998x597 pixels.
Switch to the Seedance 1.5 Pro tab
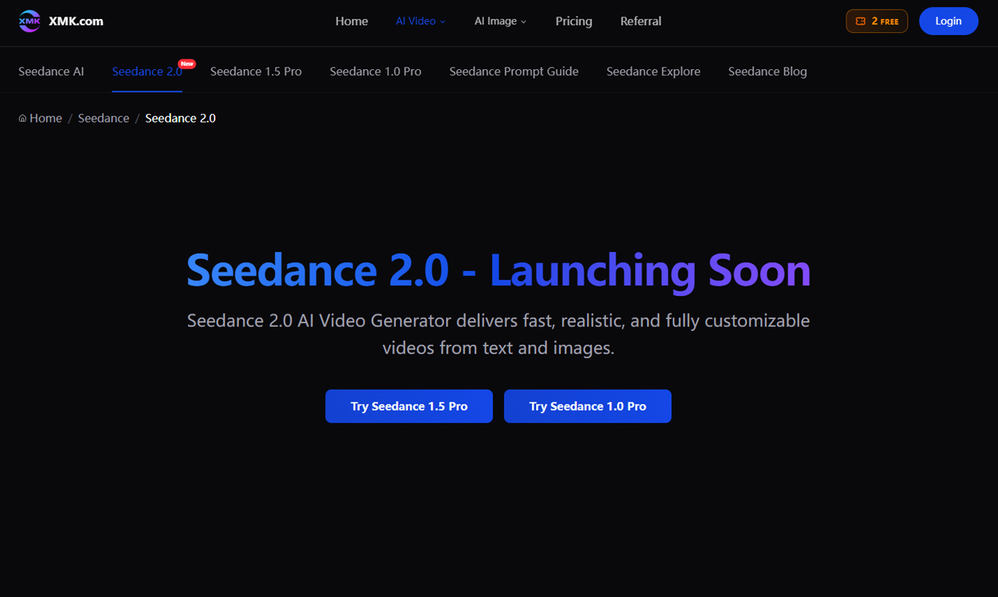(x=255, y=71)
